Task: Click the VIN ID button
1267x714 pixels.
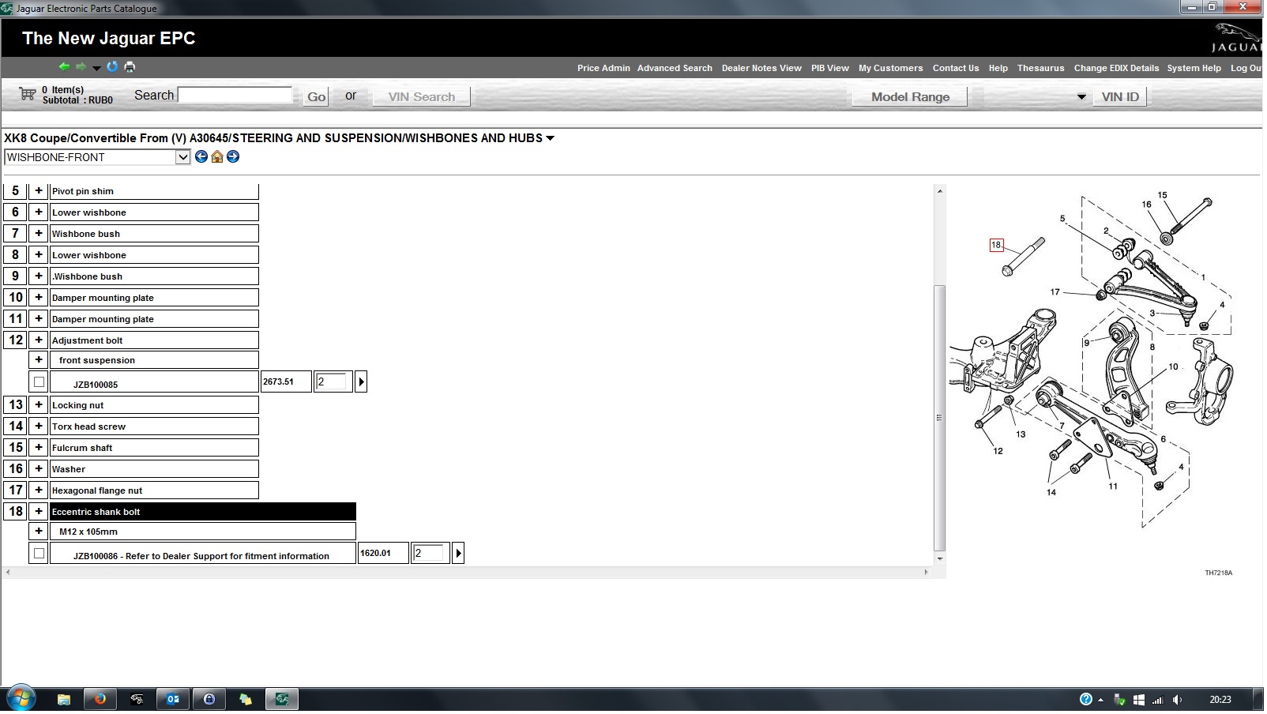Action: click(1120, 97)
